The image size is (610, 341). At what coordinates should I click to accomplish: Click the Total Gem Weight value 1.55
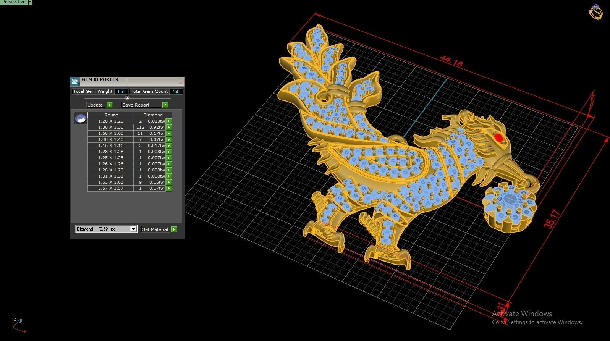click(x=121, y=91)
